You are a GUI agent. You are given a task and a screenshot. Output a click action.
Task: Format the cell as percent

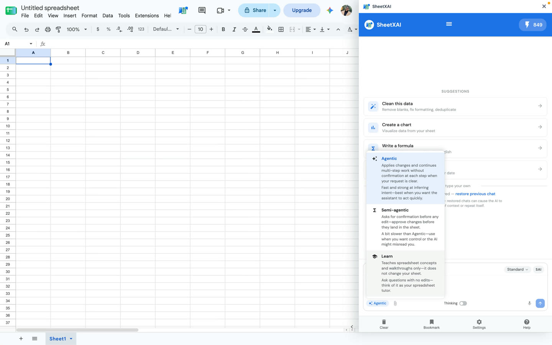(108, 29)
